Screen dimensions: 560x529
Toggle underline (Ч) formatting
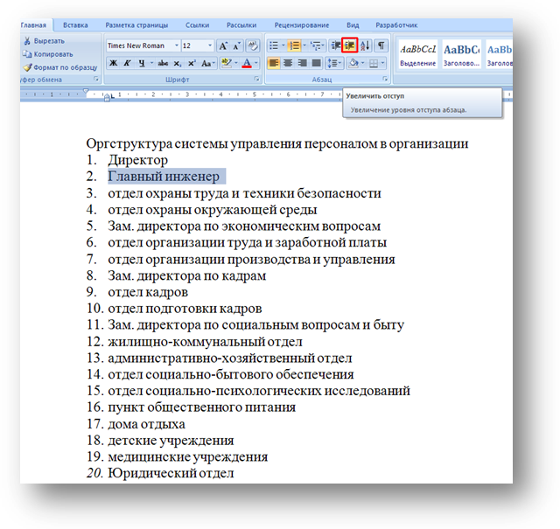click(x=142, y=63)
